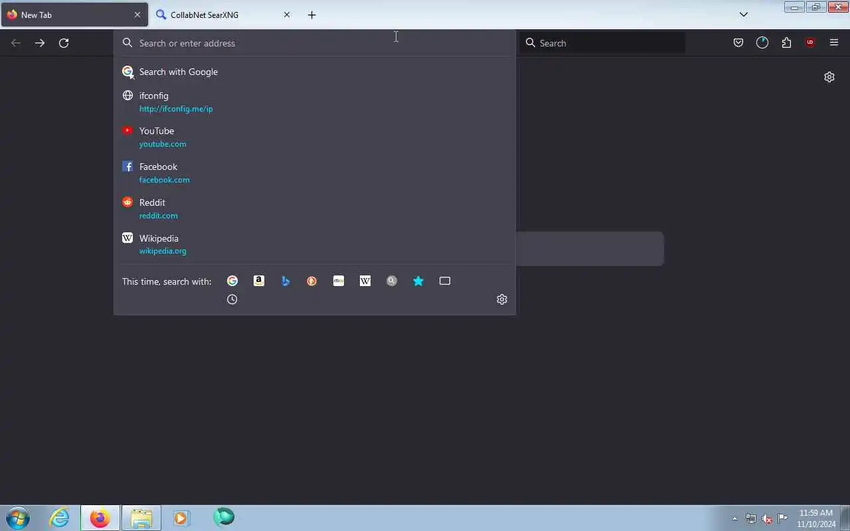The width and height of the screenshot is (850, 531).
Task: Personalize new tab with gear icon
Action: pyautogui.click(x=829, y=77)
